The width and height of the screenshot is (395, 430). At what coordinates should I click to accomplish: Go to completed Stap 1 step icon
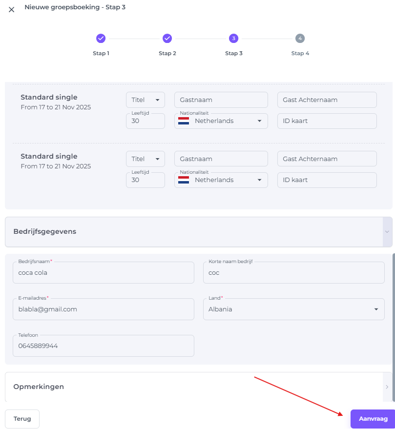101,39
